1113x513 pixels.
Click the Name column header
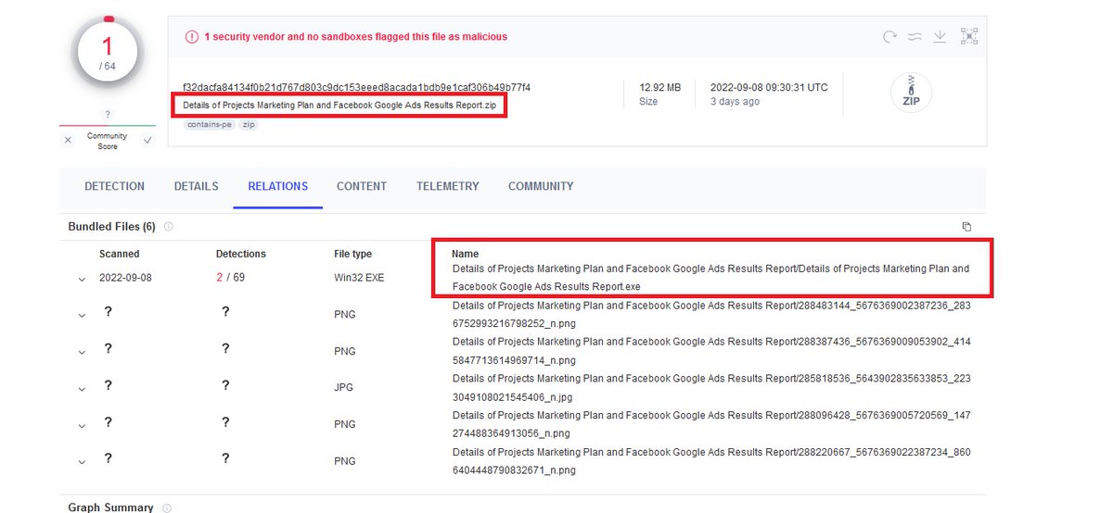465,254
